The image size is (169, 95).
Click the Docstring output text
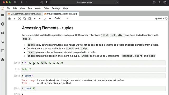[x=73, y=80]
